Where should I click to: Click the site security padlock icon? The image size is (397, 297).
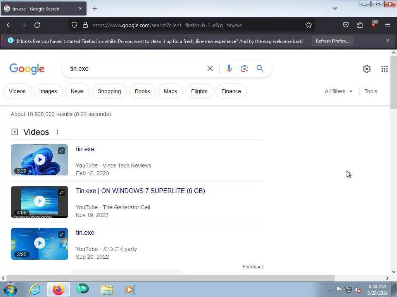coord(85,25)
